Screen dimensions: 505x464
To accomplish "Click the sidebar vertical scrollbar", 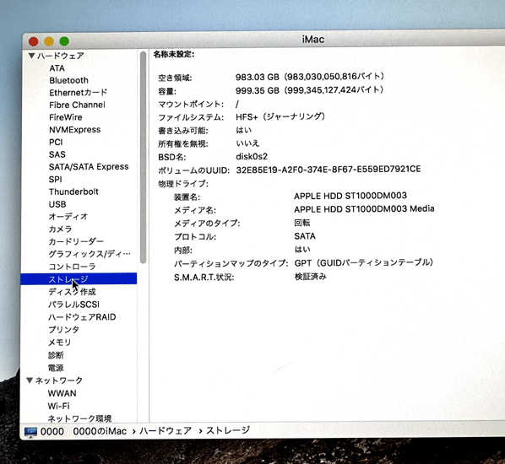I will pyautogui.click(x=144, y=158).
